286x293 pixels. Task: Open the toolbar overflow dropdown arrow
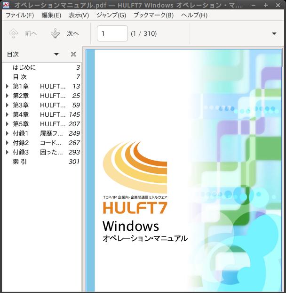(x=274, y=33)
